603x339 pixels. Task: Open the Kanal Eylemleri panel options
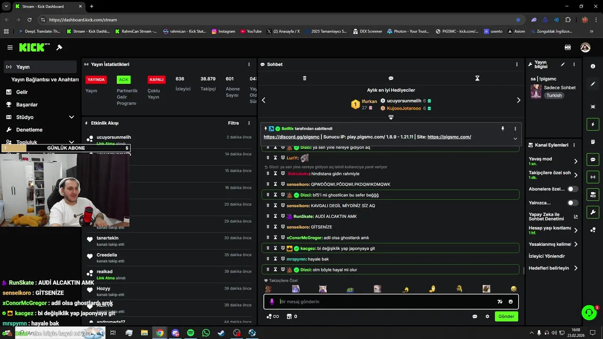click(574, 145)
